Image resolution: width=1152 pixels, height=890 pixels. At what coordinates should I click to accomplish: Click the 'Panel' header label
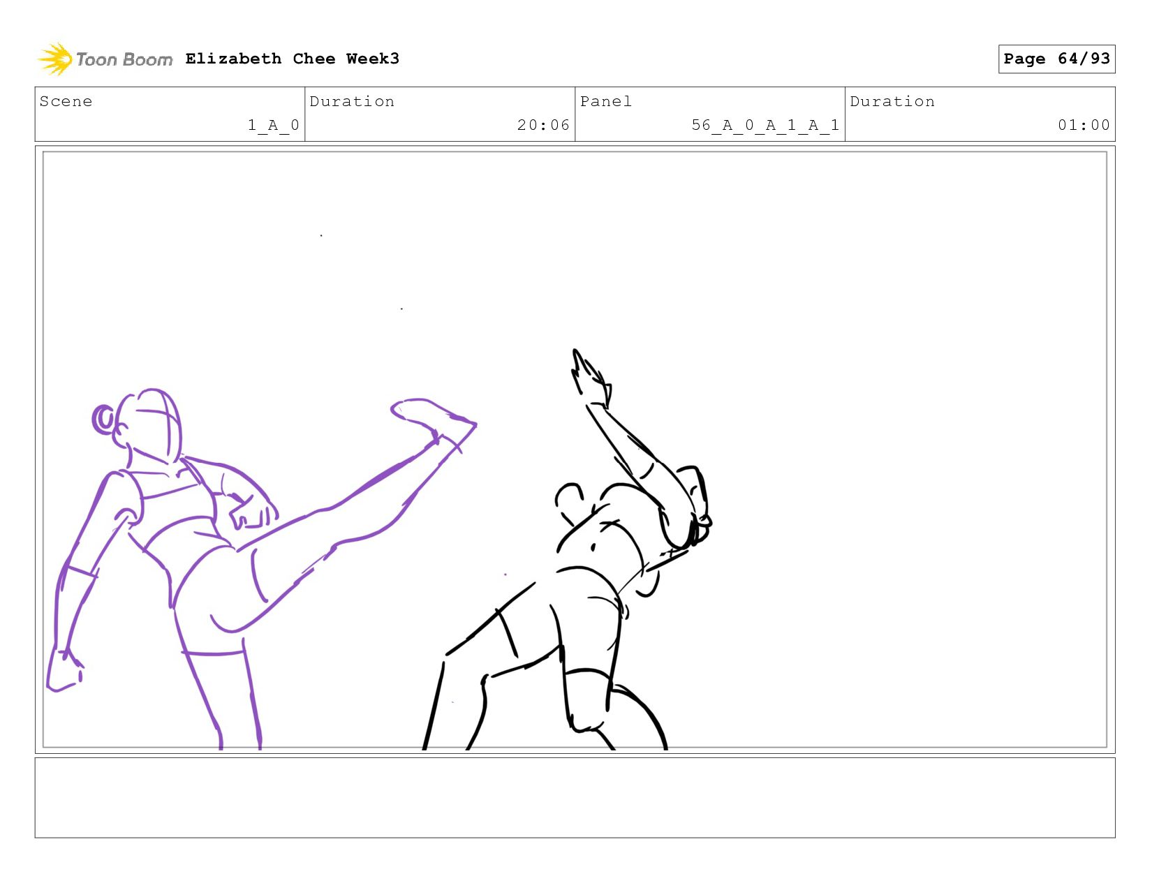[605, 101]
